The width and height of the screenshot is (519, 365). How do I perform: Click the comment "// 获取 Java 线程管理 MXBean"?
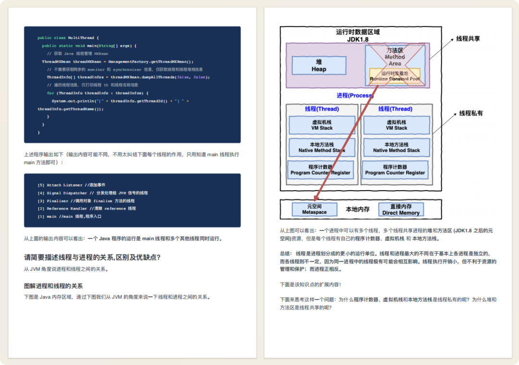point(77,54)
